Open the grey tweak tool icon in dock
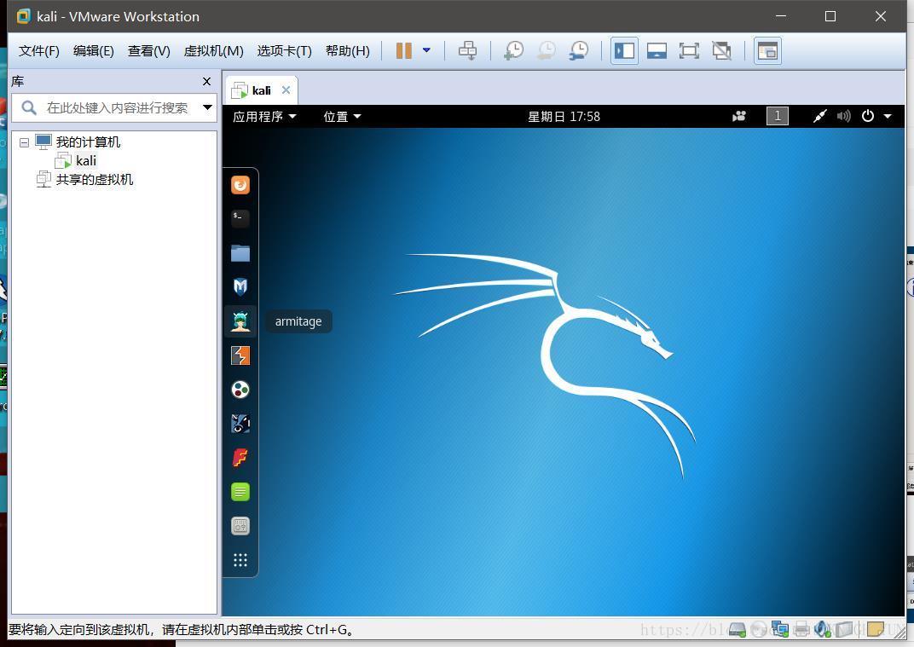The width and height of the screenshot is (914, 647). coord(240,526)
